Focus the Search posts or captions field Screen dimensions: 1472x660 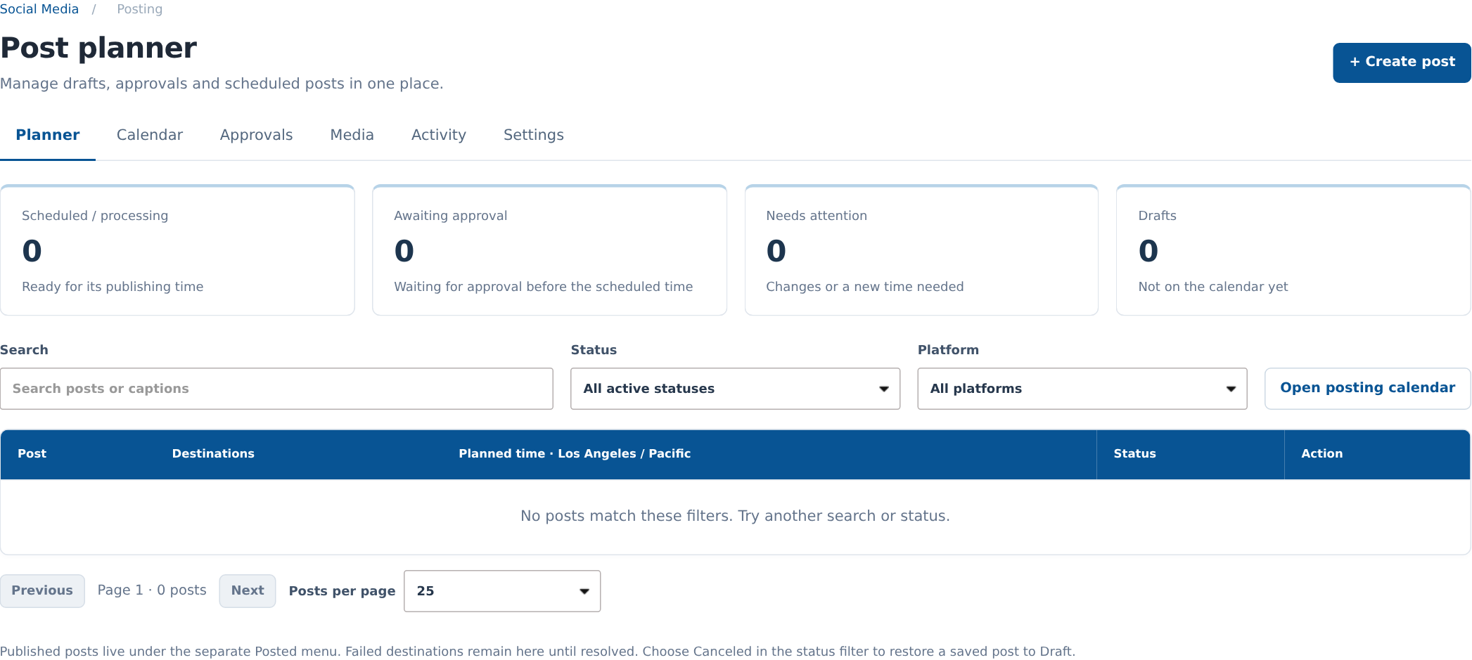coord(276,389)
